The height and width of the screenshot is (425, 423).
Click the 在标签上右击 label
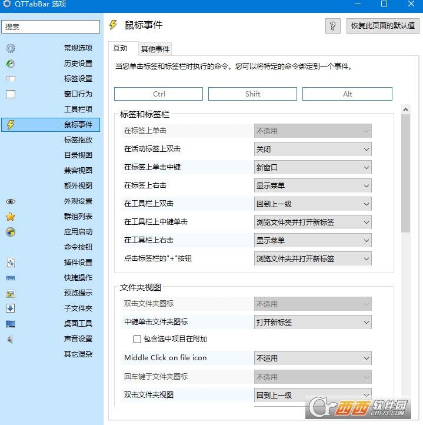(145, 185)
